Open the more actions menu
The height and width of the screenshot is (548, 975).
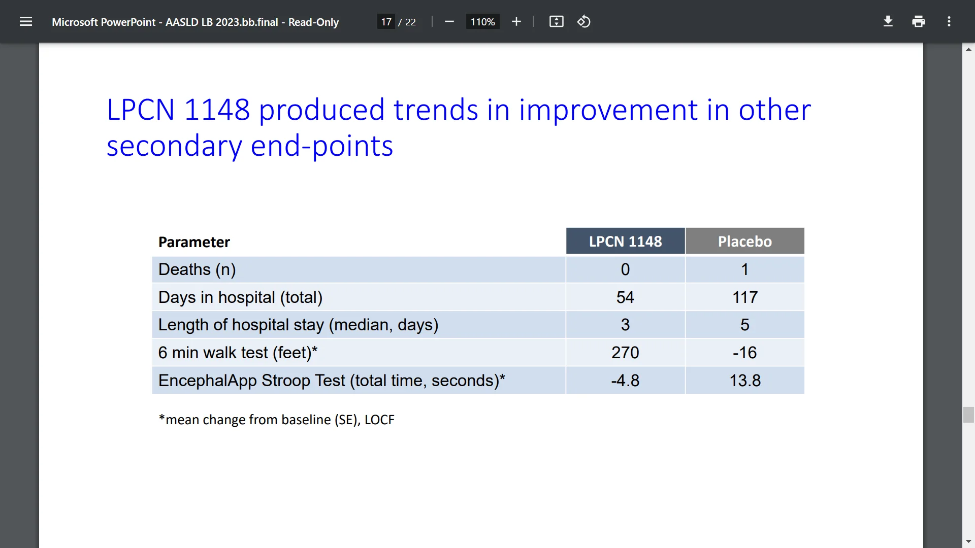coord(949,22)
